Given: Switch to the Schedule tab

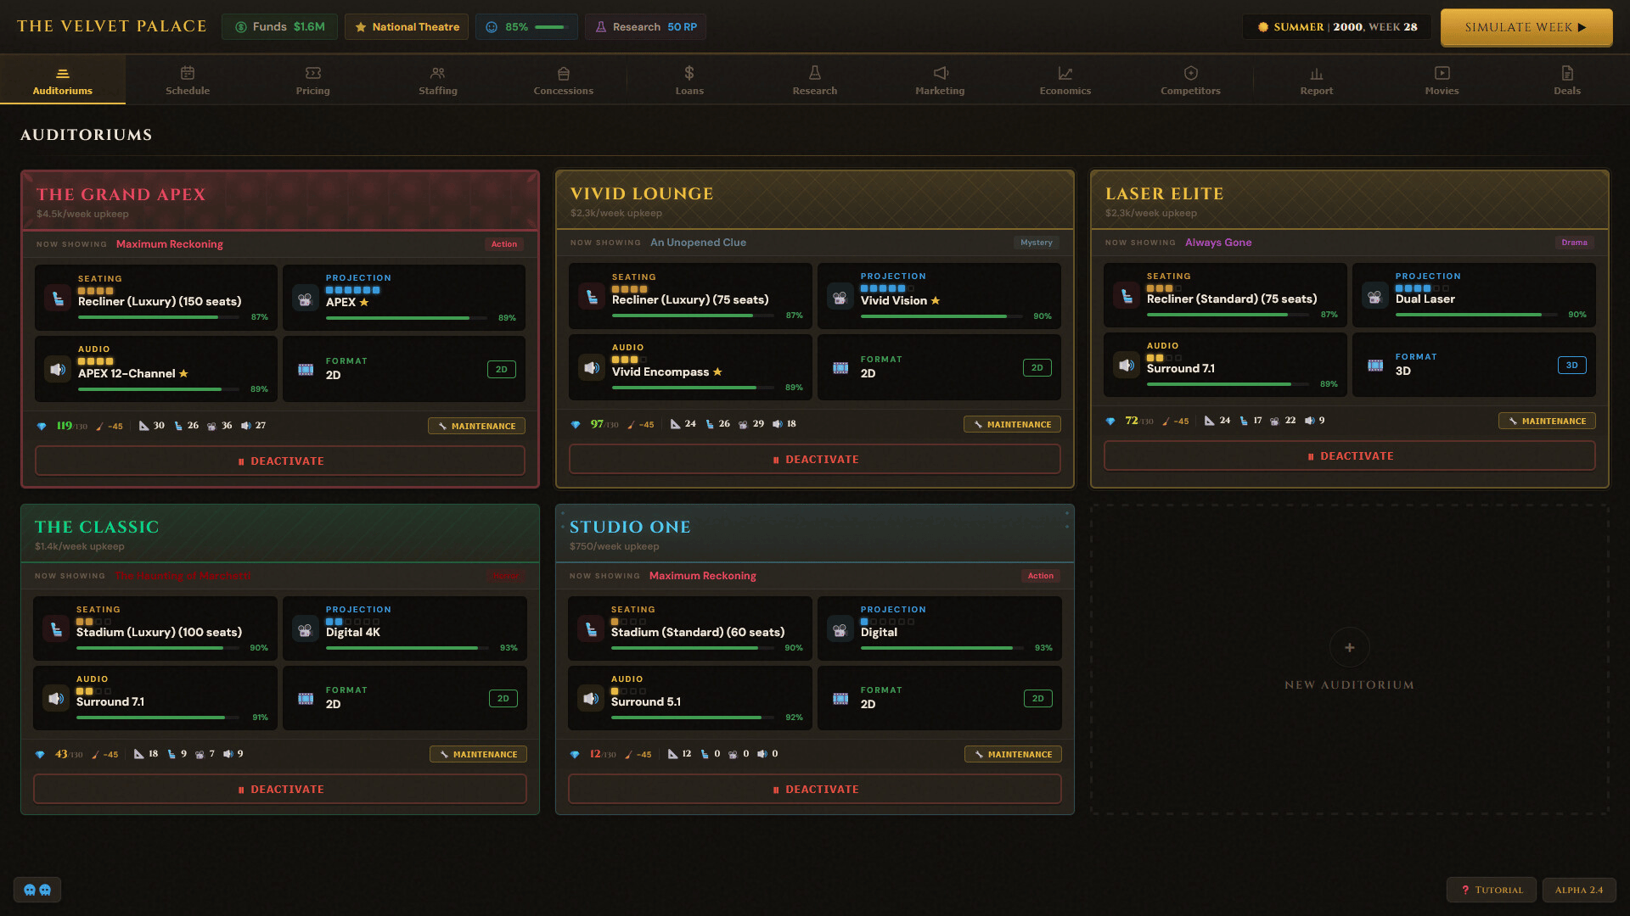Looking at the screenshot, I should (188, 80).
